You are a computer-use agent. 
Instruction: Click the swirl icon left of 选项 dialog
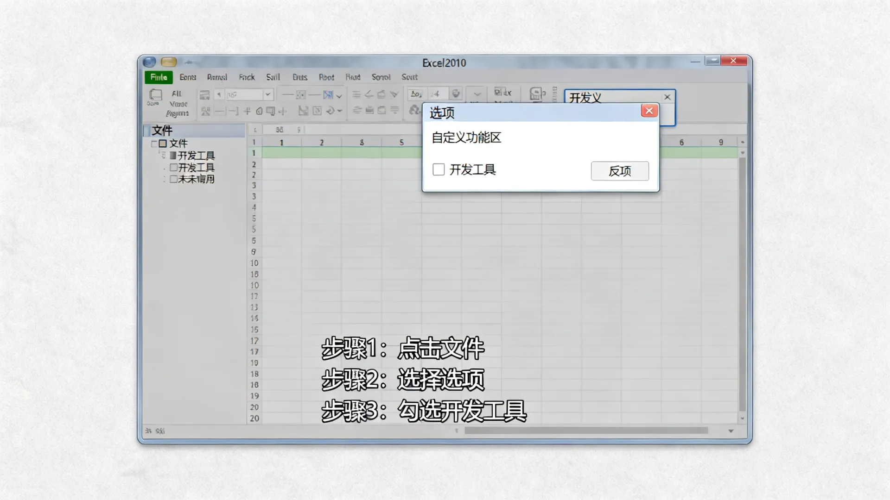tap(414, 110)
